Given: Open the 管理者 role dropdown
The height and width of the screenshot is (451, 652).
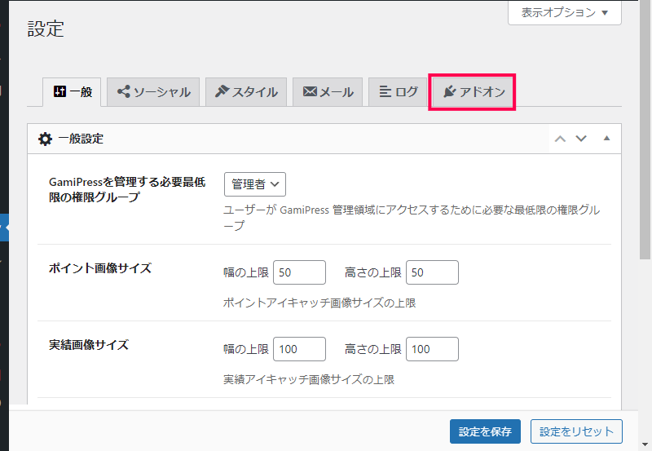Looking at the screenshot, I should tap(255, 184).
